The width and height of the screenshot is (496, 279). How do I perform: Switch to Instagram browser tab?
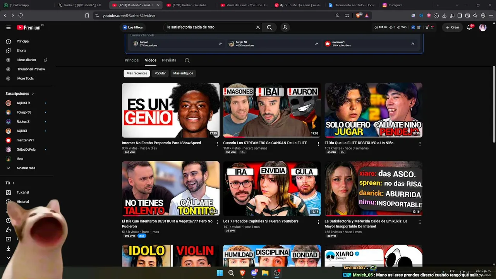click(406, 5)
